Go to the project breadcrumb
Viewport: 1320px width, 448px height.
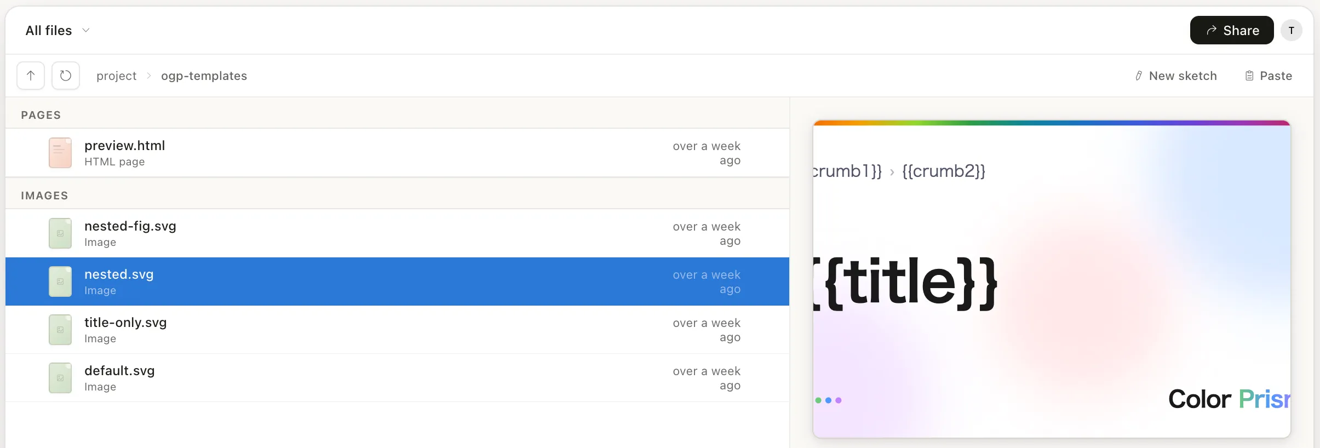click(x=116, y=76)
